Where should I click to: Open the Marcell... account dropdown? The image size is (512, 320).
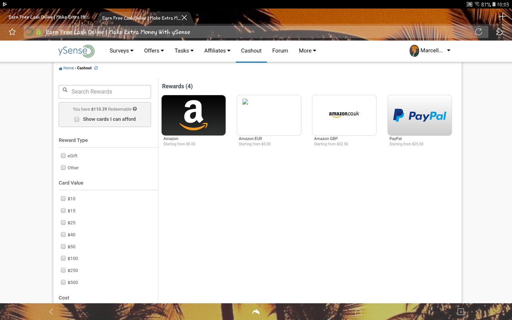tap(430, 51)
